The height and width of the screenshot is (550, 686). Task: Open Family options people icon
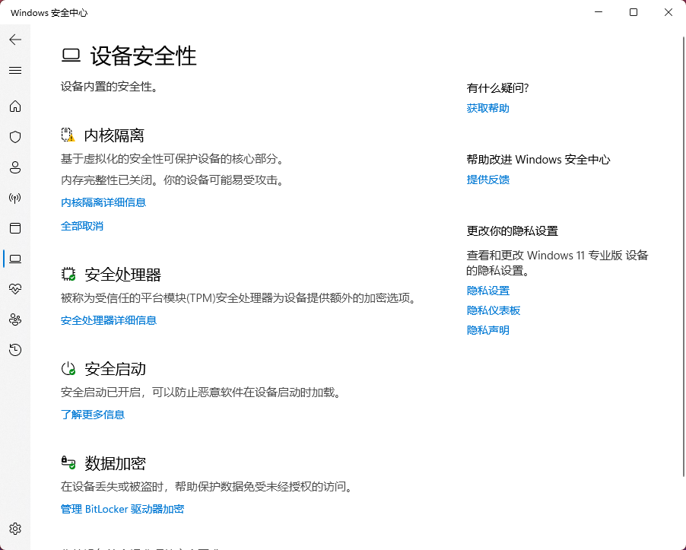coord(15,320)
